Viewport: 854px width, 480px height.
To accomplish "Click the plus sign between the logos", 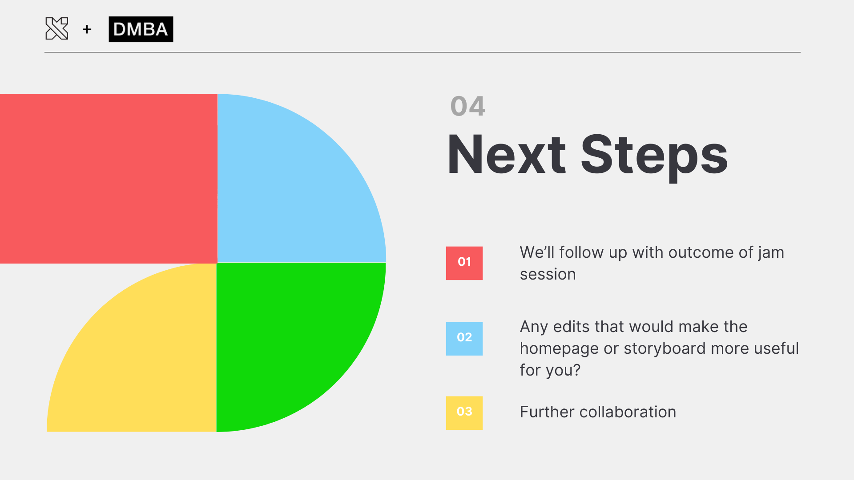I will (87, 29).
